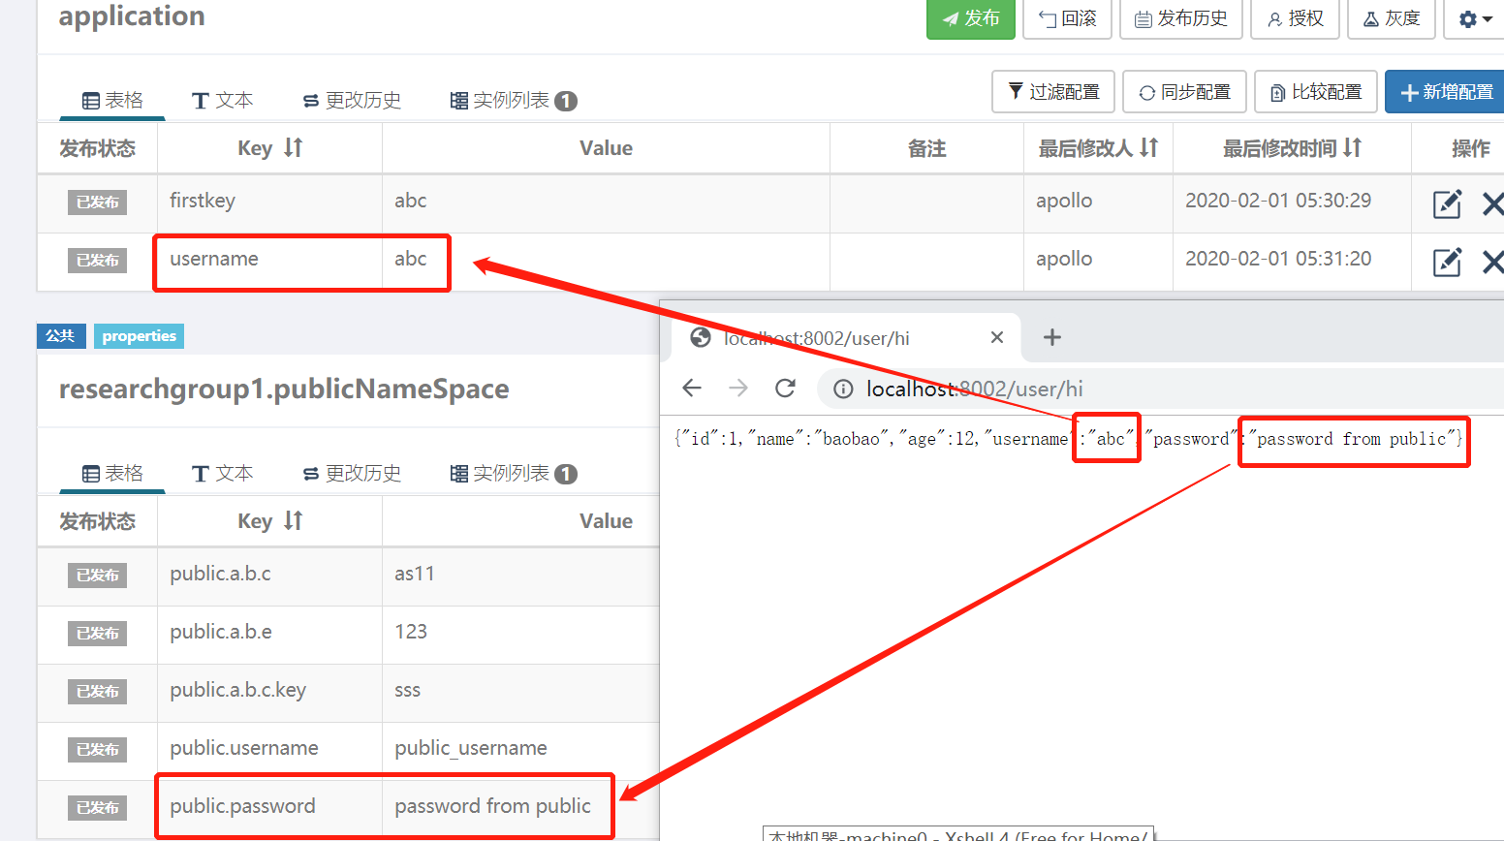
Task: Open 更改历史 tab in publicNameSpace section
Action: 351,473
